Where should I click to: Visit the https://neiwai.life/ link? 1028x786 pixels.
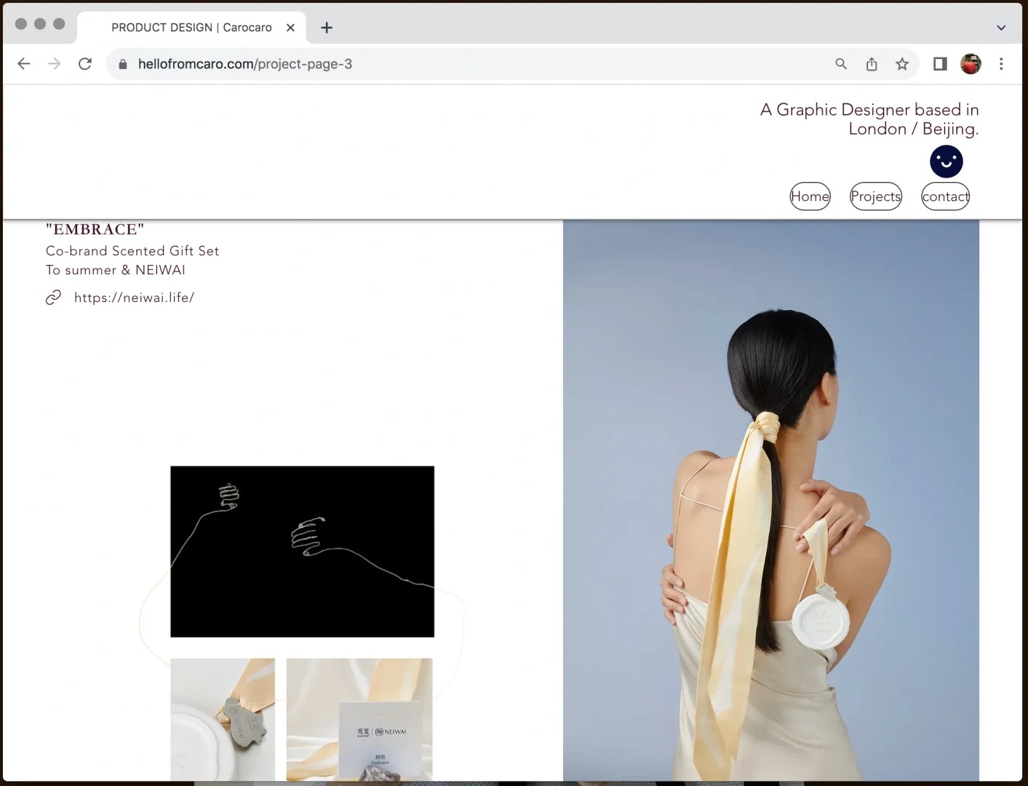tap(134, 298)
